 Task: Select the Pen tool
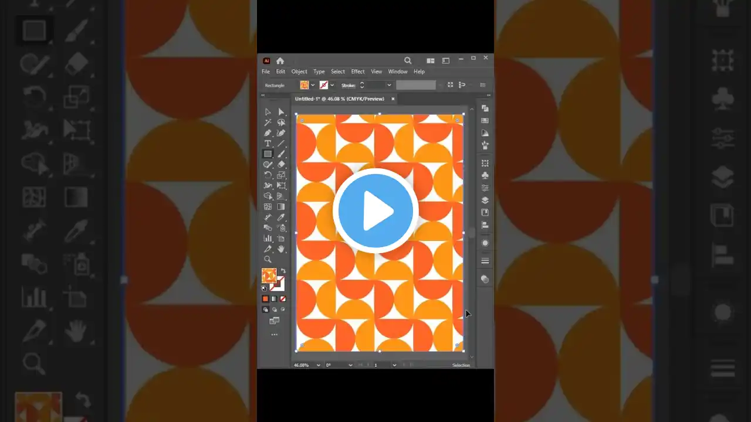[x=268, y=133]
